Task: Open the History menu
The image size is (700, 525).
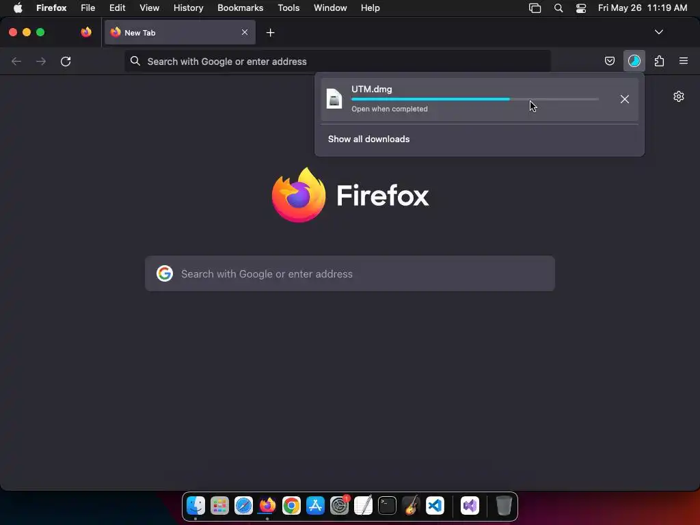Action: (x=189, y=8)
